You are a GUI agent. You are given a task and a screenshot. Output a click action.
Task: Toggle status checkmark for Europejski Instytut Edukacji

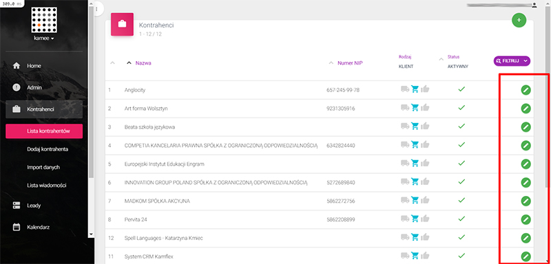click(x=461, y=164)
